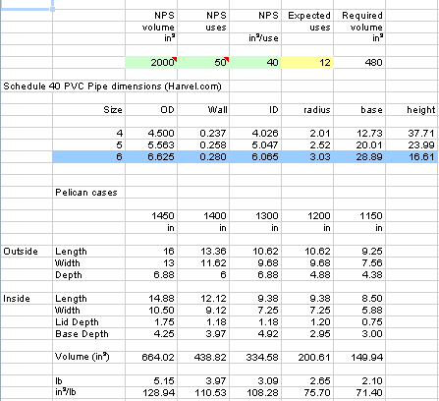The width and height of the screenshot is (439, 401).
Task: Select base depth value 3.00
Action: [x=372, y=334]
